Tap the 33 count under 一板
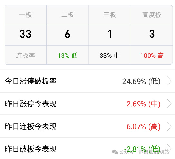The image size is (175, 159). (x=25, y=34)
